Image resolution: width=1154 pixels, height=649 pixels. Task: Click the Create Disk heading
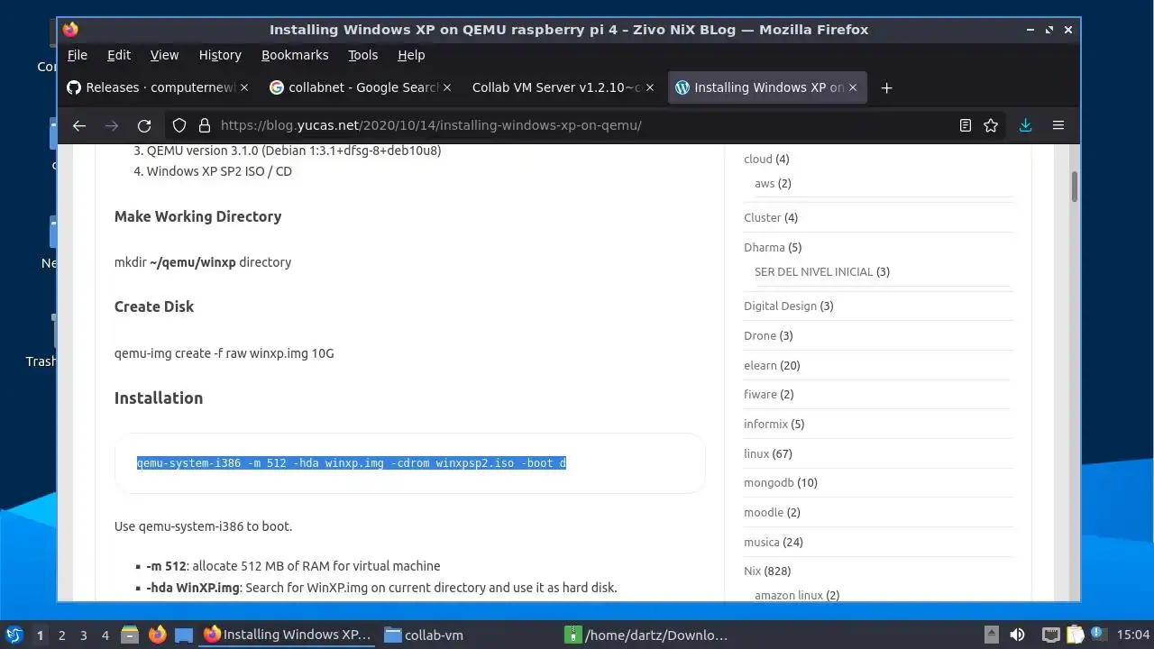tap(154, 306)
